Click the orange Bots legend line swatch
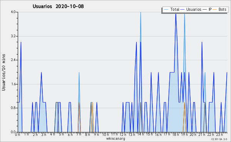The image size is (231, 142). point(215,10)
